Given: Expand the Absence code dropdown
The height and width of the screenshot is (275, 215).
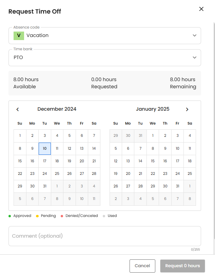Looking at the screenshot, I should pyautogui.click(x=194, y=36).
